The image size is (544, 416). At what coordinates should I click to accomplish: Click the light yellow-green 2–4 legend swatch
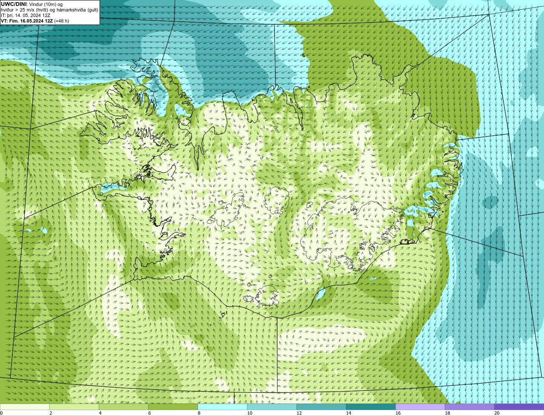[x=74, y=407]
